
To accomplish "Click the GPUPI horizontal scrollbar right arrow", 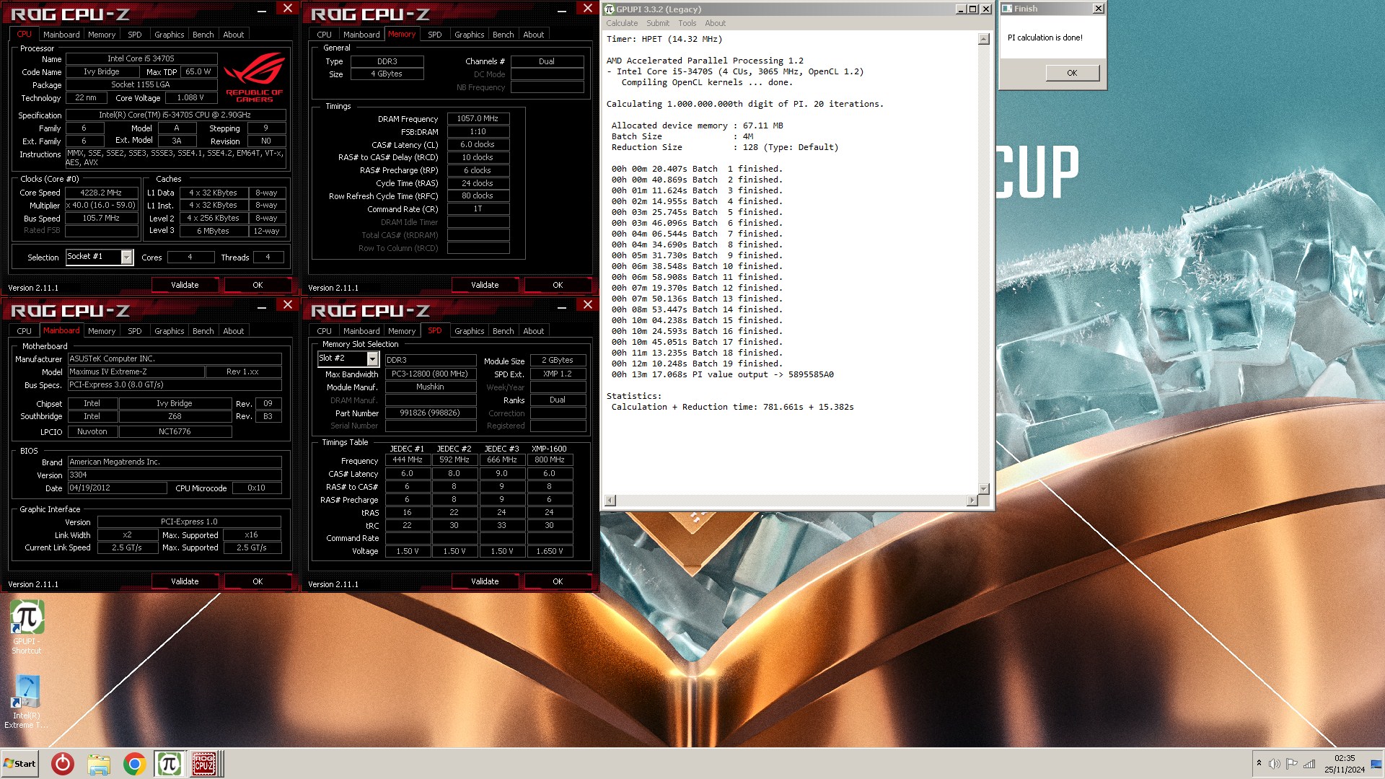I will pyautogui.click(x=972, y=501).
